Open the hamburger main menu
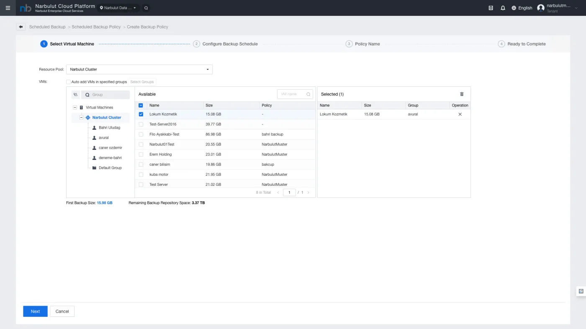Viewport: 586px width, 329px height. tap(8, 8)
